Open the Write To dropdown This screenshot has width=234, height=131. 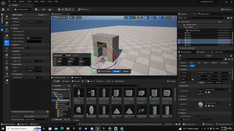(x=34, y=68)
